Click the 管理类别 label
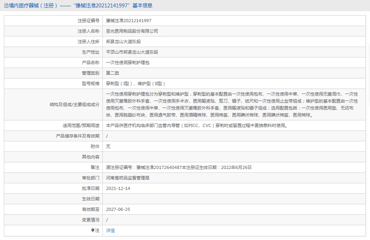The width and height of the screenshot is (370, 240). click(x=91, y=73)
